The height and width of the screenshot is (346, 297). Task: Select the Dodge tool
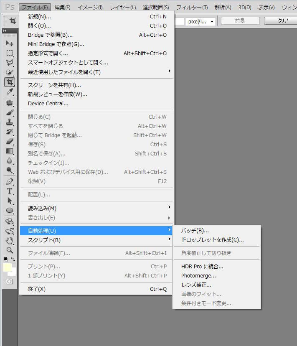pyautogui.click(x=10, y=170)
